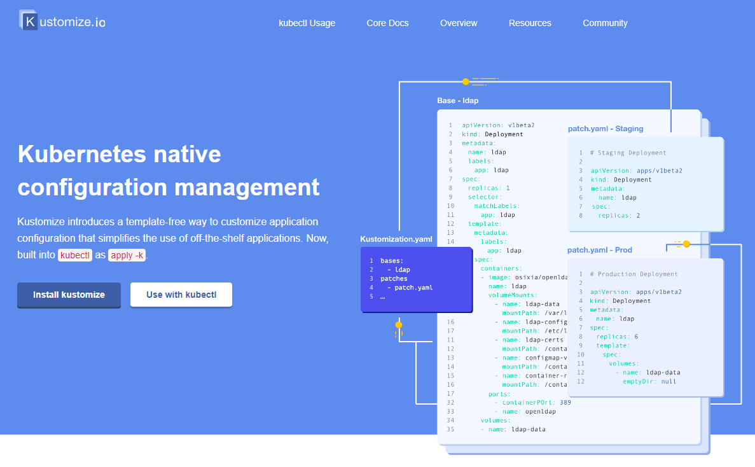Viewport: 755px width, 467px height.
Task: Click 'replicas: 6' in the Prod patch
Action: click(617, 337)
